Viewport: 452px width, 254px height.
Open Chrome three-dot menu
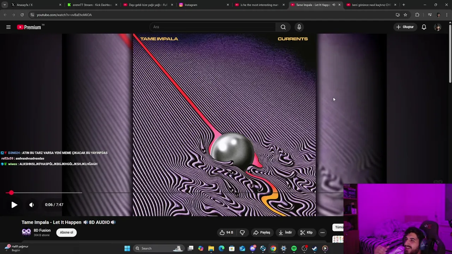tap(447, 15)
